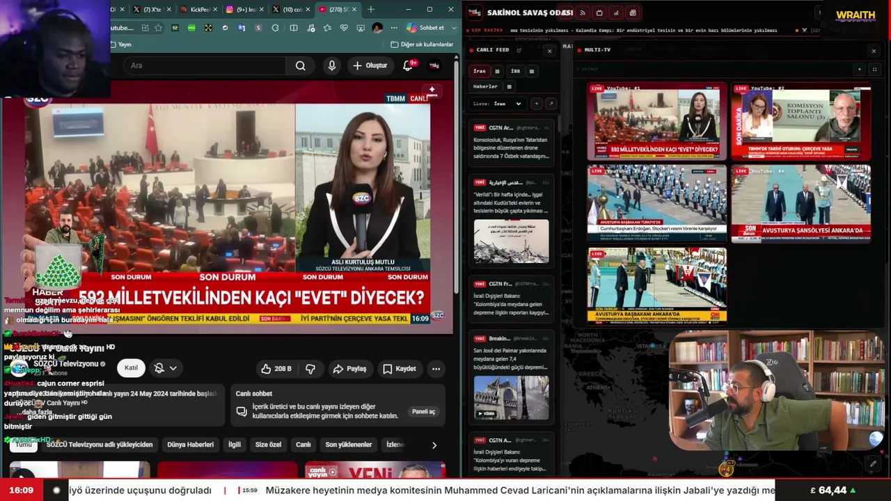Select the Haberler feed tab

click(x=486, y=87)
